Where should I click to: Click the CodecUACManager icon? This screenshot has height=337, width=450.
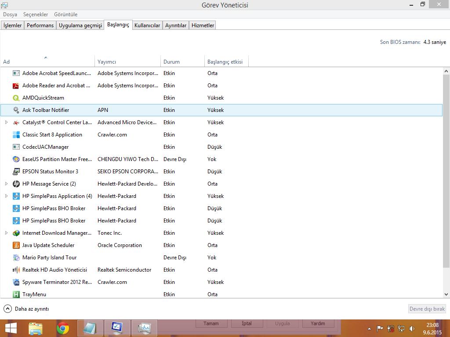(x=16, y=147)
